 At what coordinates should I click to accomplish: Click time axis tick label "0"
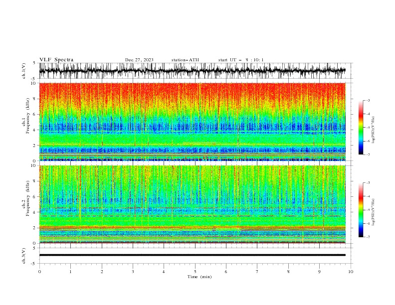pos(39,272)
